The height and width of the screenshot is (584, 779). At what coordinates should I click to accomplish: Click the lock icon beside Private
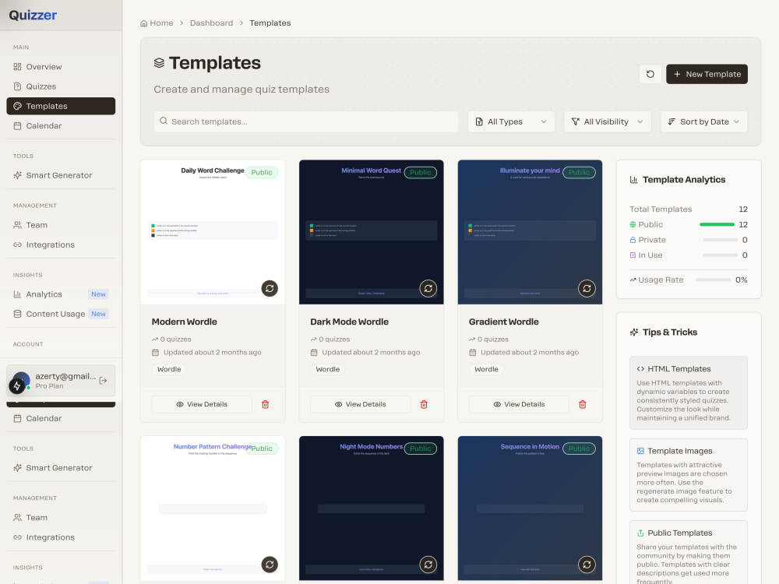pyautogui.click(x=633, y=240)
